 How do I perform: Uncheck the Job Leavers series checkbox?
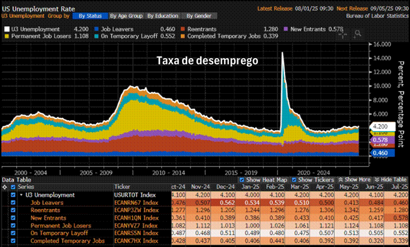tap(14, 203)
